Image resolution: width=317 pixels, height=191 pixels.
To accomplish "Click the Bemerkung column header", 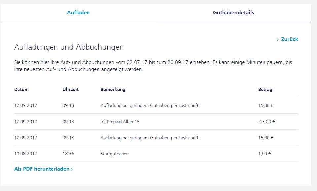I will click(x=113, y=89).
